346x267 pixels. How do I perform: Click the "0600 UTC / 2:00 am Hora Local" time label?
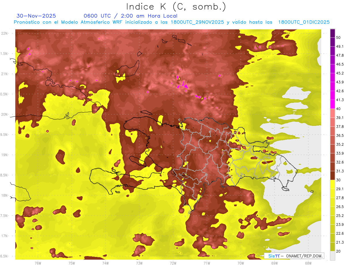[131, 16]
